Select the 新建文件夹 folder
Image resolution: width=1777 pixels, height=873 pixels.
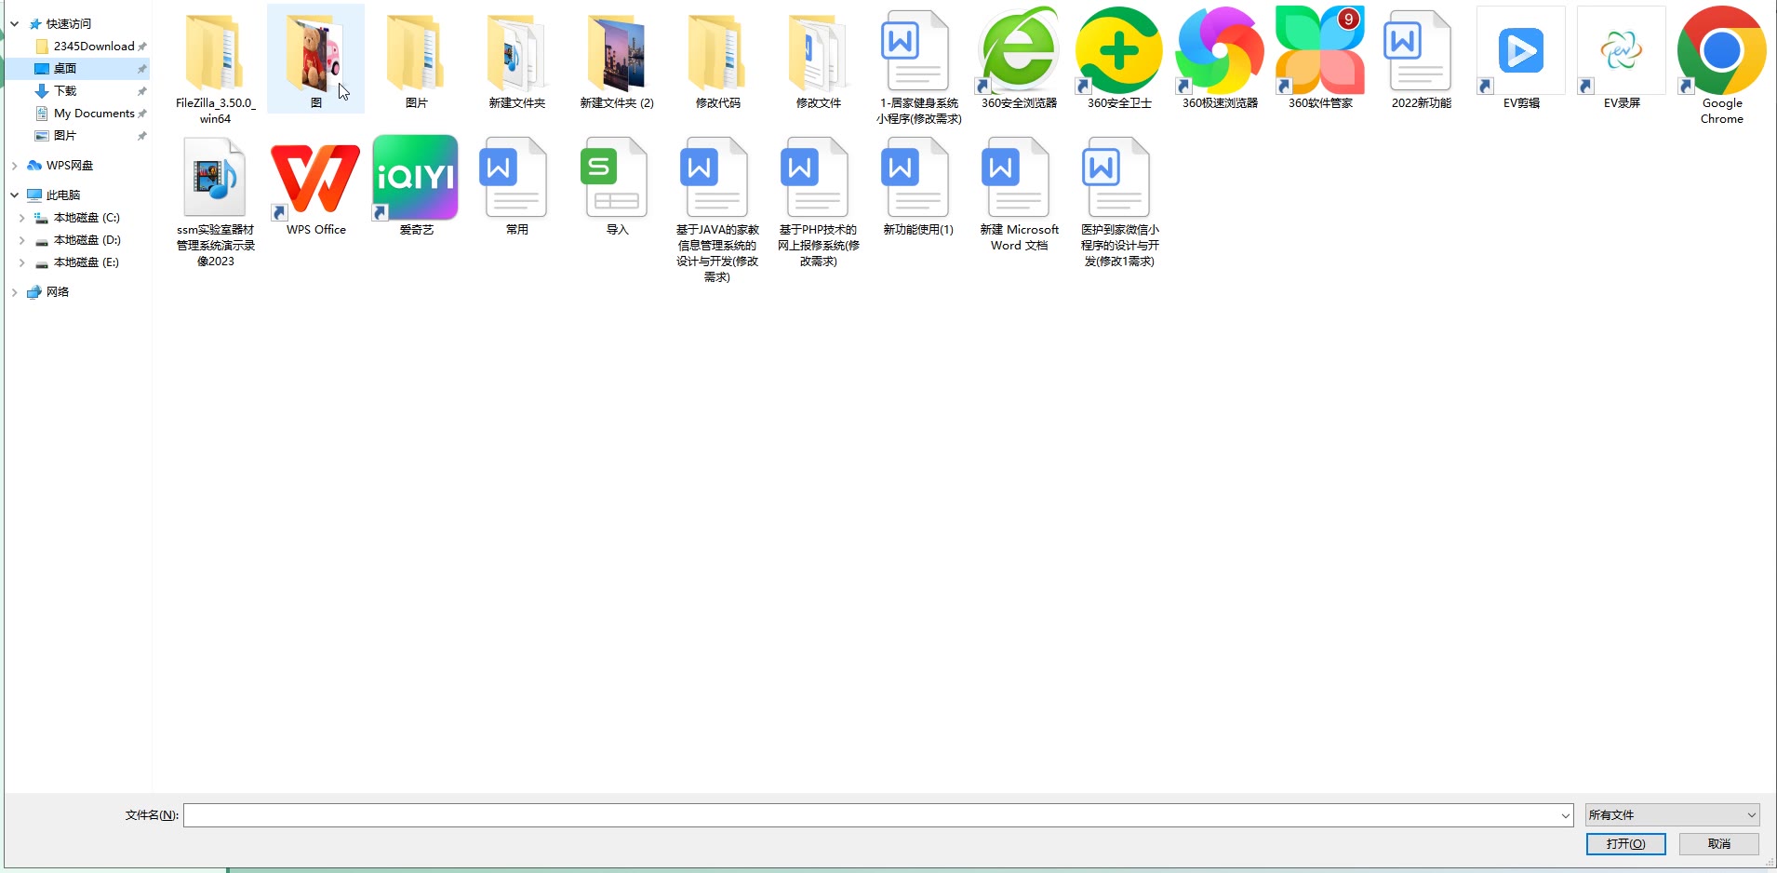516,59
